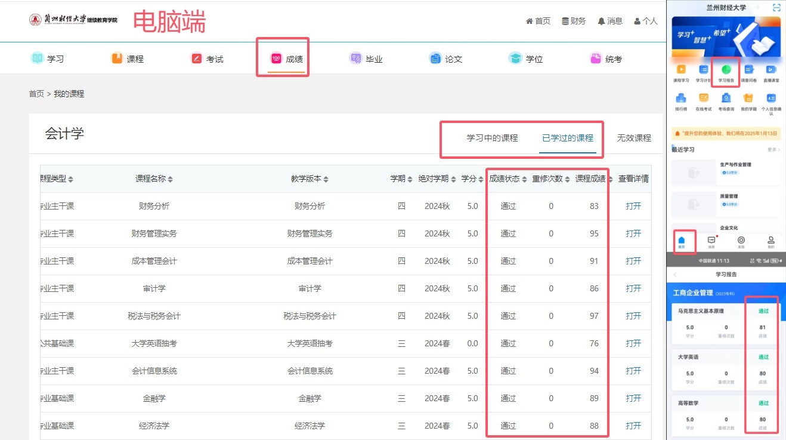Tap the 消息 icon in bottom navigation
Viewport: 786px width, 440px height.
click(711, 241)
